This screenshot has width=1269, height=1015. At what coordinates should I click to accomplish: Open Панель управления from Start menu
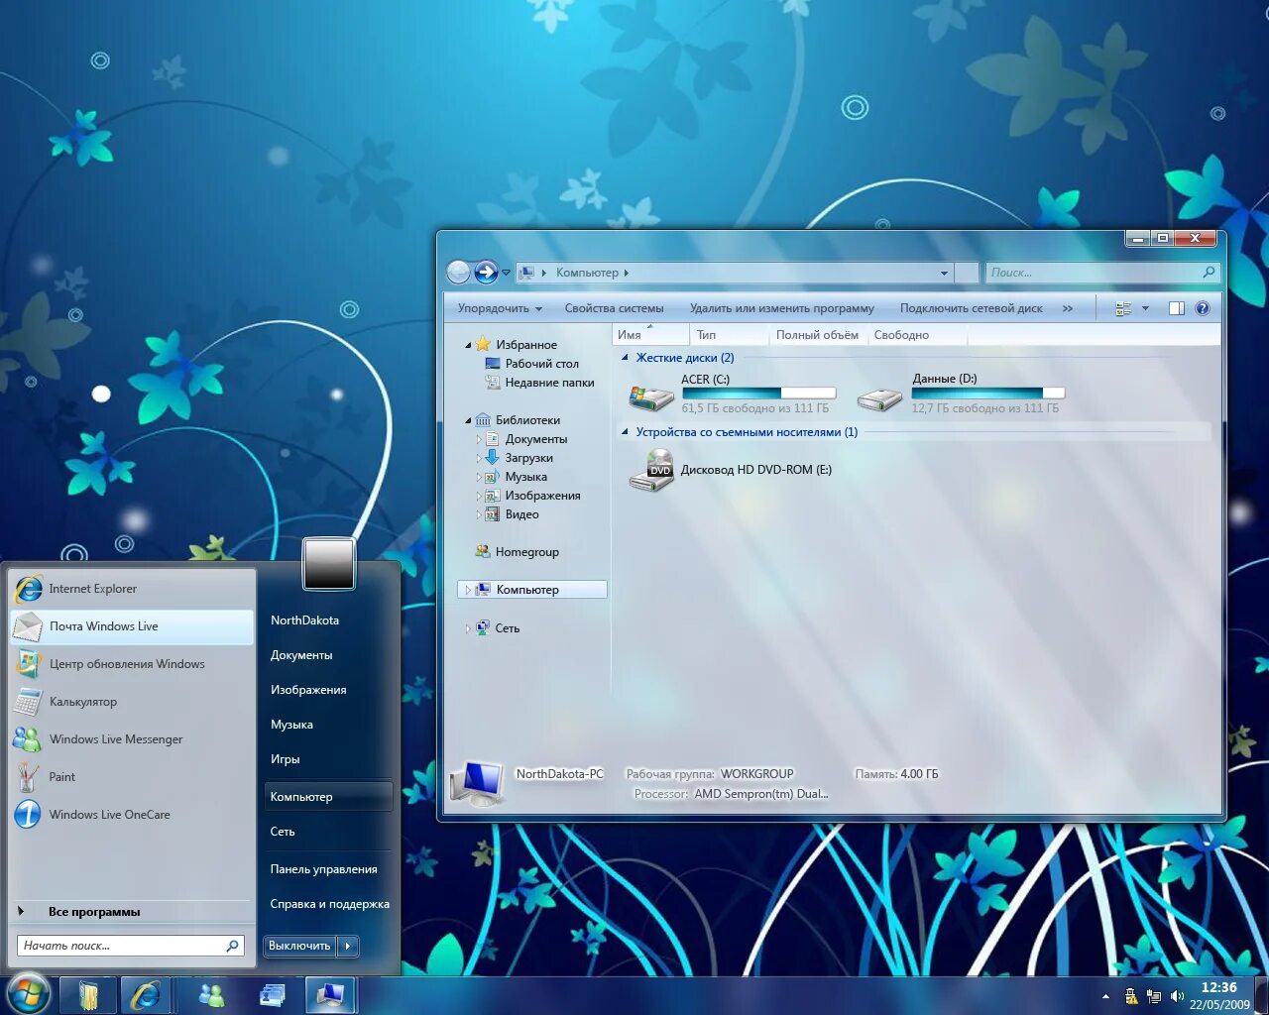coord(324,869)
